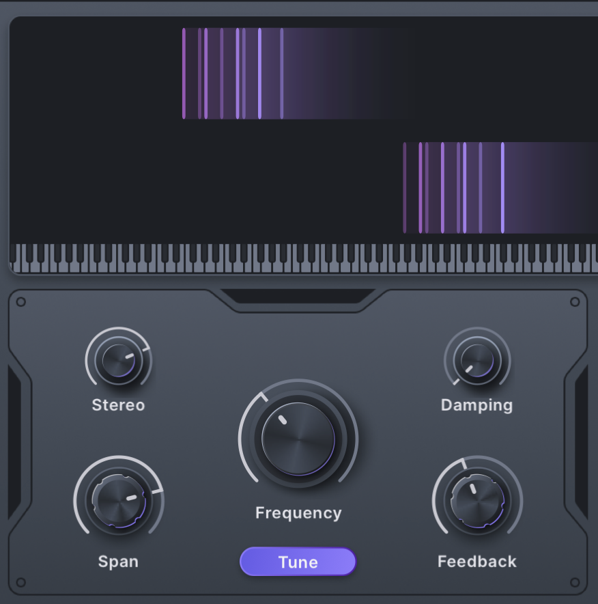598x604 pixels.
Task: Click the Stereo knob
Action: pyautogui.click(x=118, y=359)
